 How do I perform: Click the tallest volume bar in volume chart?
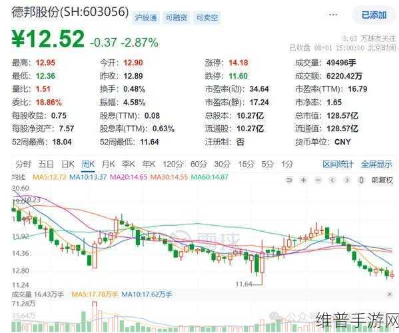click(x=95, y=317)
